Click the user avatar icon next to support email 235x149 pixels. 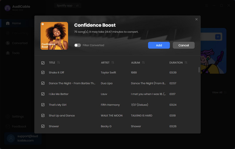pos(11,138)
